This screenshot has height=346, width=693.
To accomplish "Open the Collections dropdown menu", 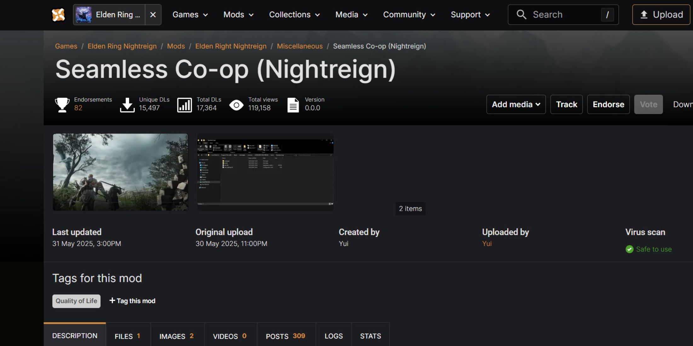I will (294, 15).
